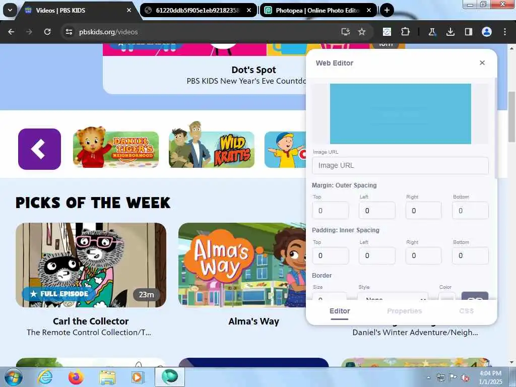Click the Margin Bottom value field
This screenshot has width=516, height=387.
(470, 211)
